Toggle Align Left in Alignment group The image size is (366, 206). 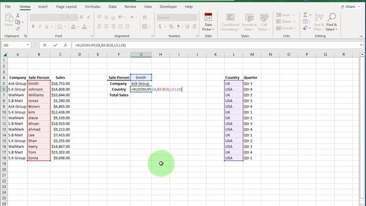tap(100, 26)
